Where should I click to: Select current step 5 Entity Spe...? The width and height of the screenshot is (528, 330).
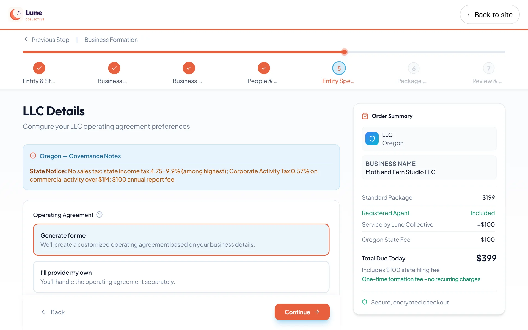coord(339,68)
